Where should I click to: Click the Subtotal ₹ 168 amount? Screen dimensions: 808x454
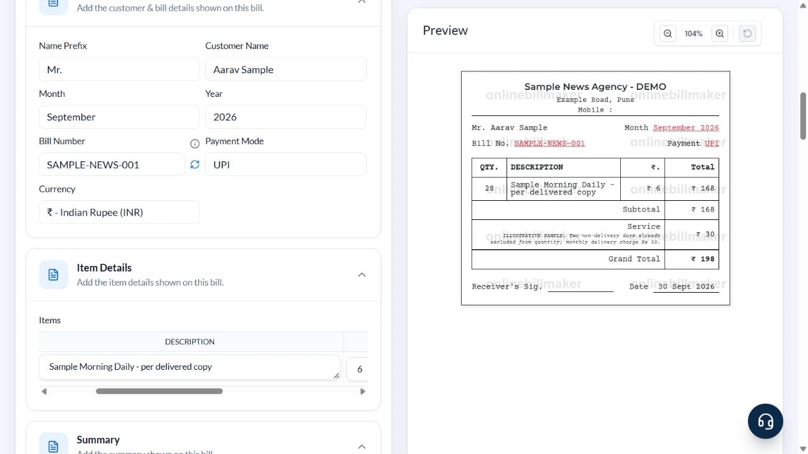point(703,209)
